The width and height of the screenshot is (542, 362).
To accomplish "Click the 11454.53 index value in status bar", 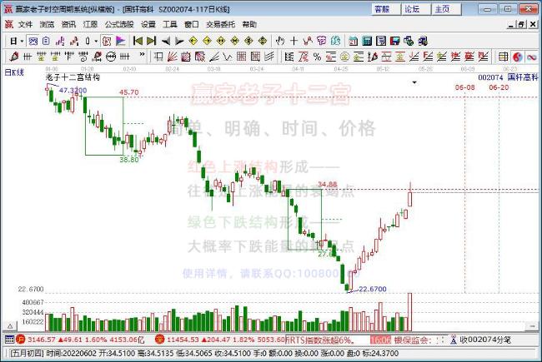I will click(182, 340).
